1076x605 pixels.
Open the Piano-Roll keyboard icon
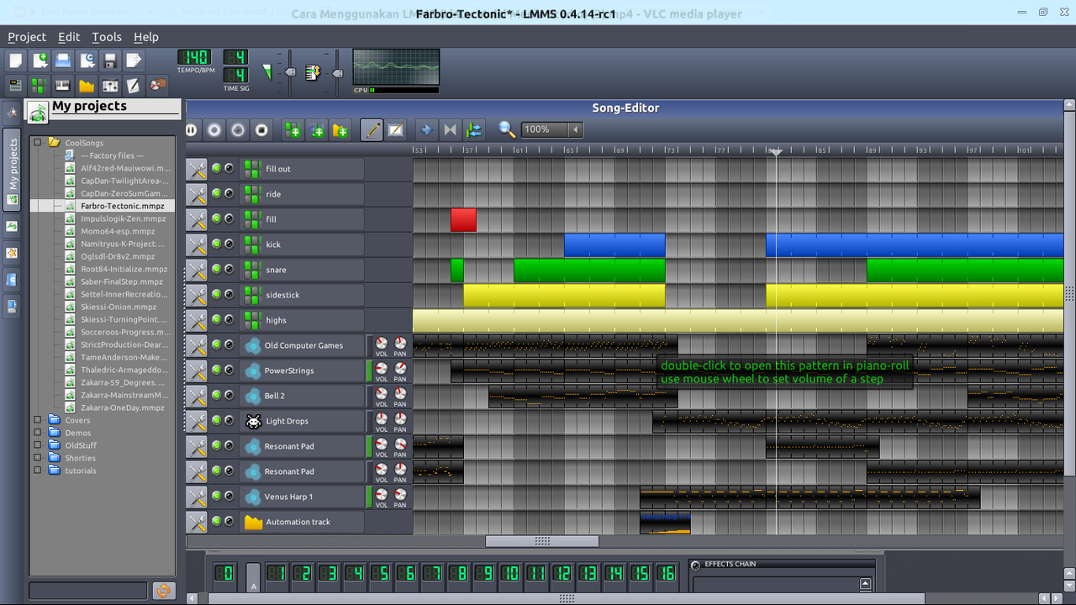(63, 85)
